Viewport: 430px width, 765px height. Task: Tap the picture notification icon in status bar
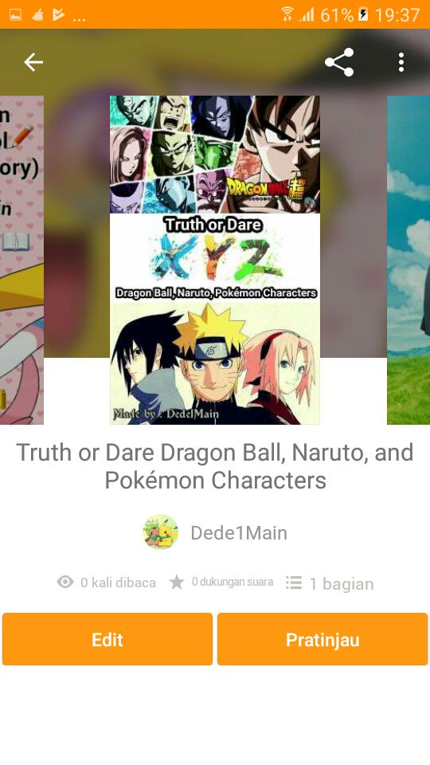coord(16,15)
